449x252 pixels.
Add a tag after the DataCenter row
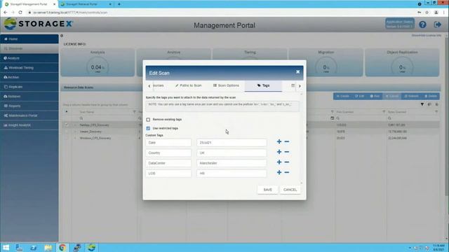click(x=279, y=162)
